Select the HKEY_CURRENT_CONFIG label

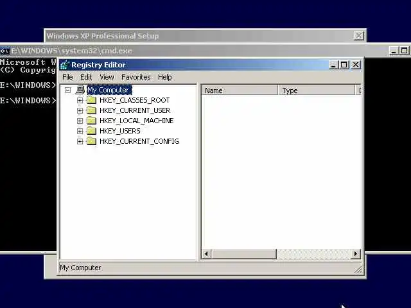pyautogui.click(x=139, y=141)
